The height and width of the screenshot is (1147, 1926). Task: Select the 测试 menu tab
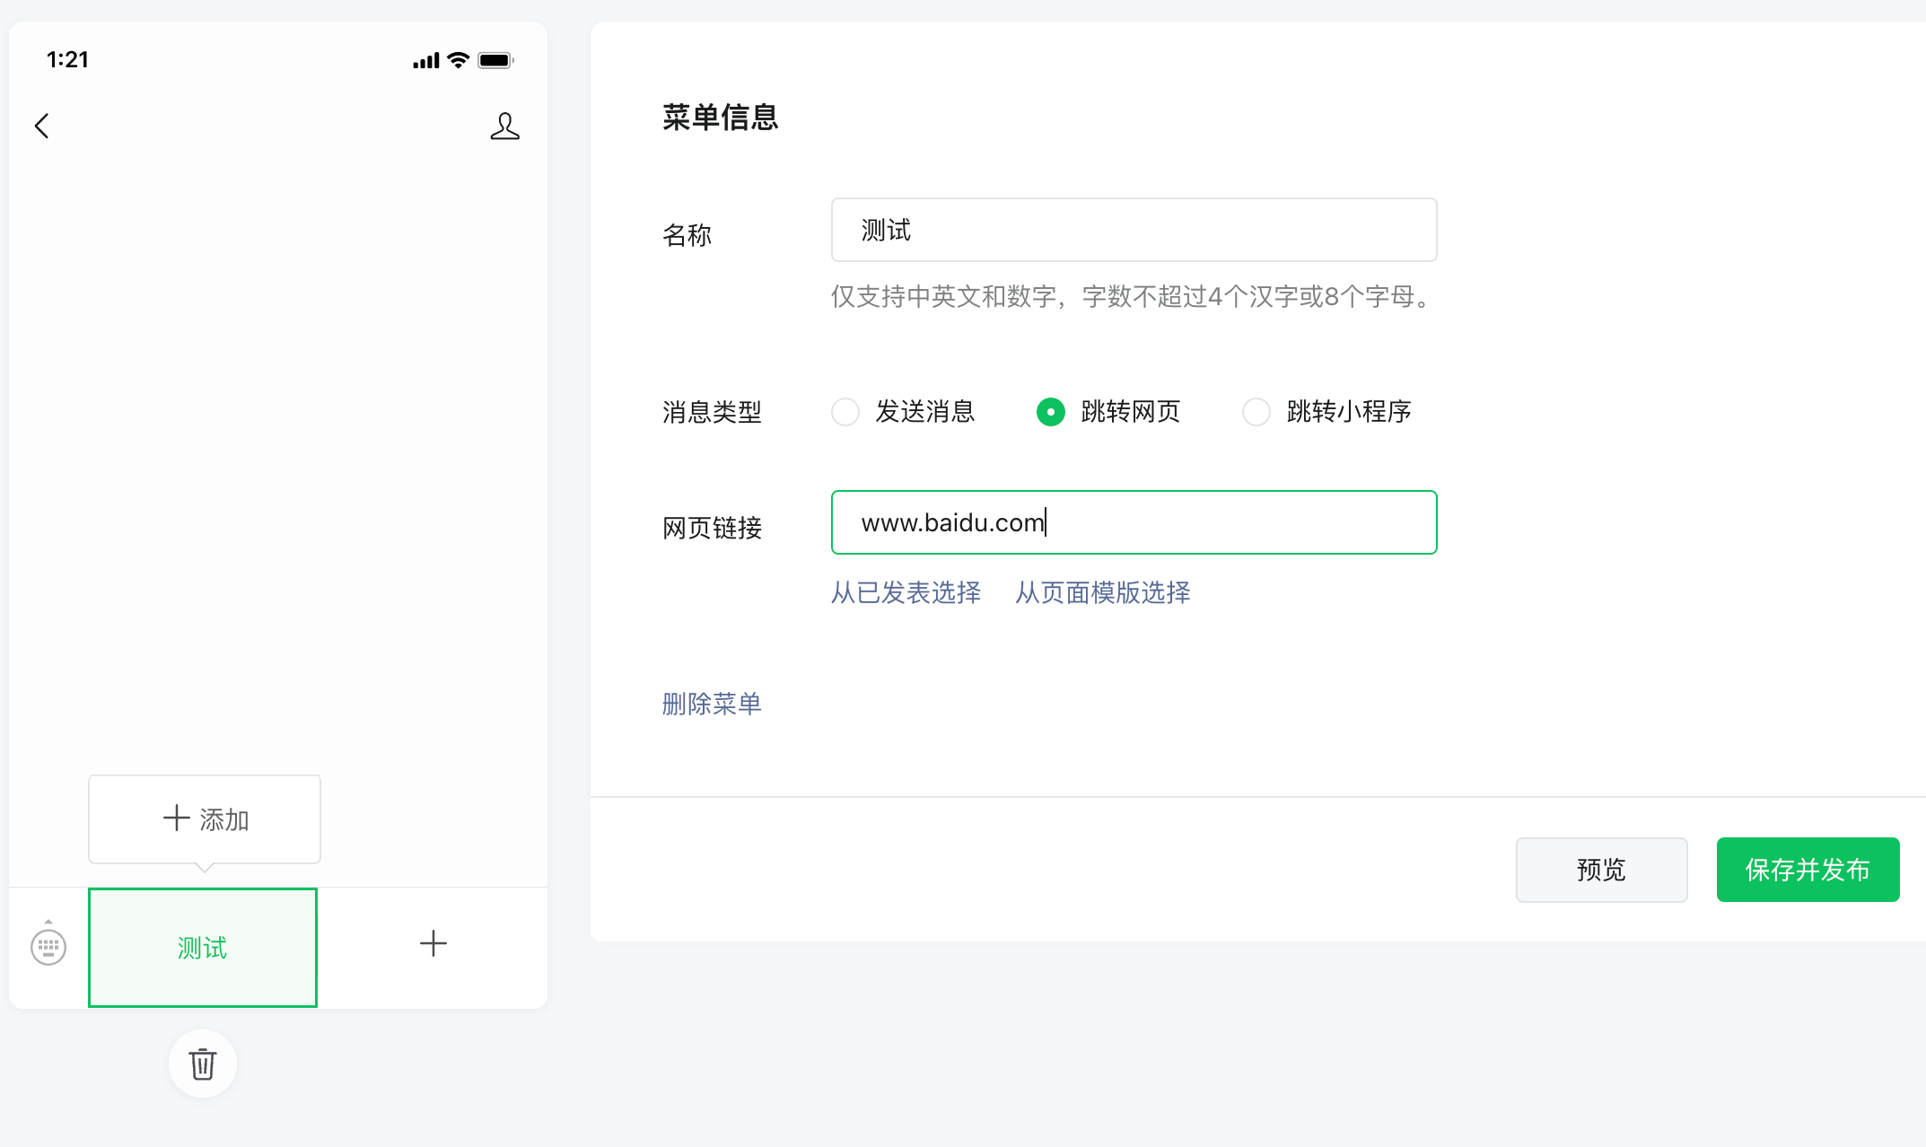(x=203, y=947)
